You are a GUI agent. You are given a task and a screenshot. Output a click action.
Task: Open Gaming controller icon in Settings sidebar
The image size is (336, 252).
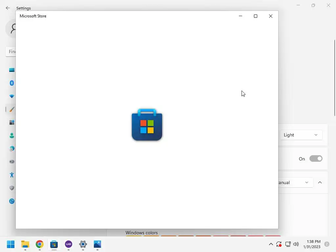(x=12, y=161)
